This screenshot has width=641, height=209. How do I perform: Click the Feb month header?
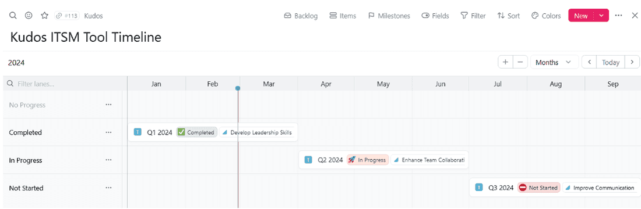point(213,84)
